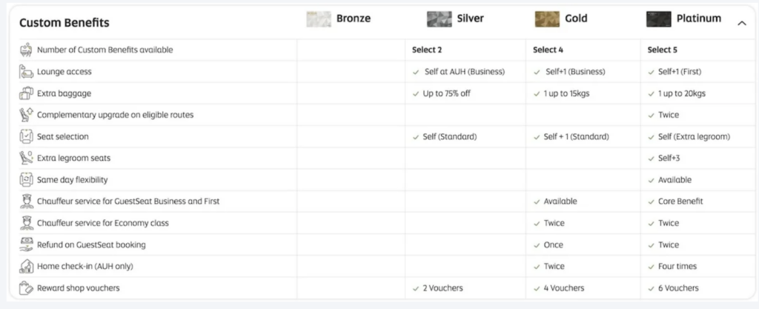Click the Custom Benefits heading
759x309 pixels.
[x=64, y=23]
